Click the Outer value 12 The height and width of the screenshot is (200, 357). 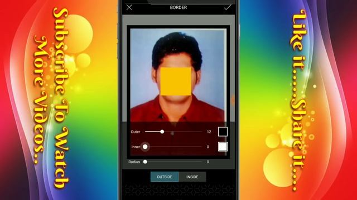pos(209,132)
